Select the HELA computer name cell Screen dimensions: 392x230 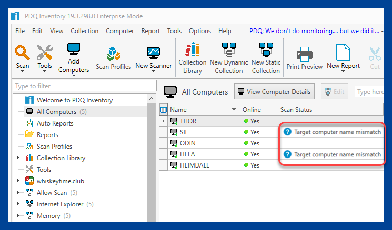[204, 154]
